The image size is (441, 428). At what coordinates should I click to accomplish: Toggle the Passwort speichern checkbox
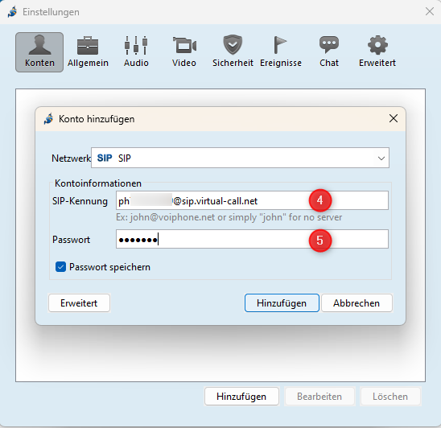[60, 267]
